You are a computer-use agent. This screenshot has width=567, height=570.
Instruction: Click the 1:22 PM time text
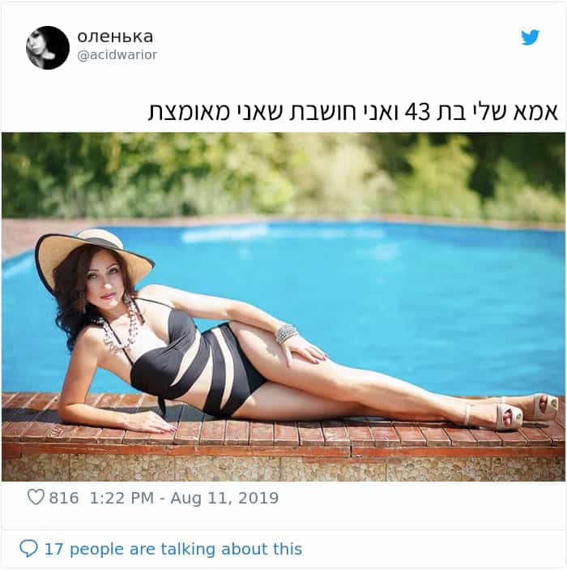tap(122, 498)
